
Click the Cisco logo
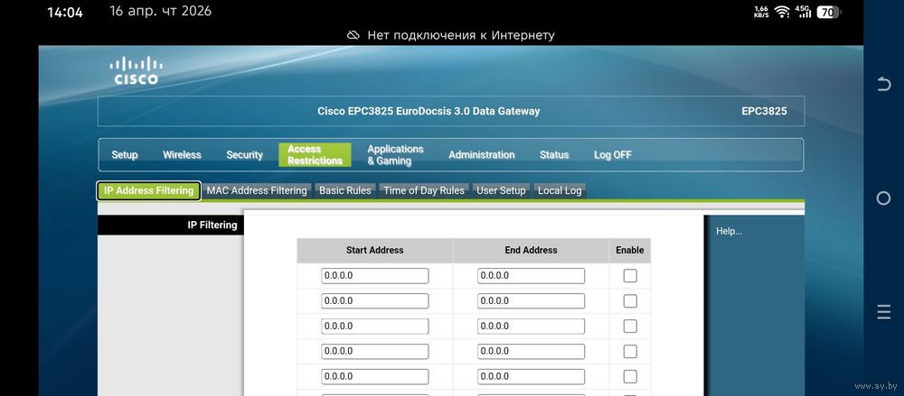tap(135, 71)
